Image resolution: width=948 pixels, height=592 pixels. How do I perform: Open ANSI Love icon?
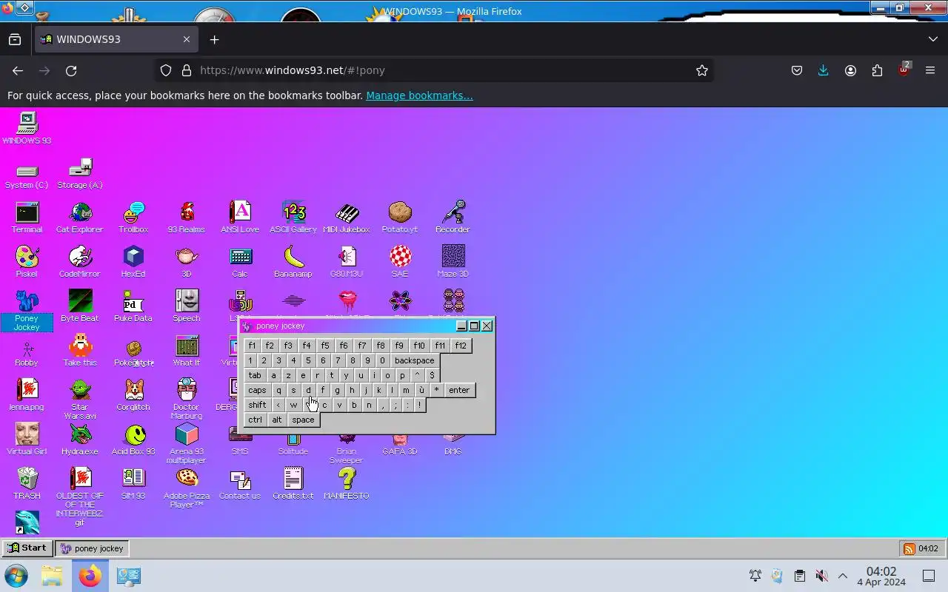pyautogui.click(x=240, y=217)
